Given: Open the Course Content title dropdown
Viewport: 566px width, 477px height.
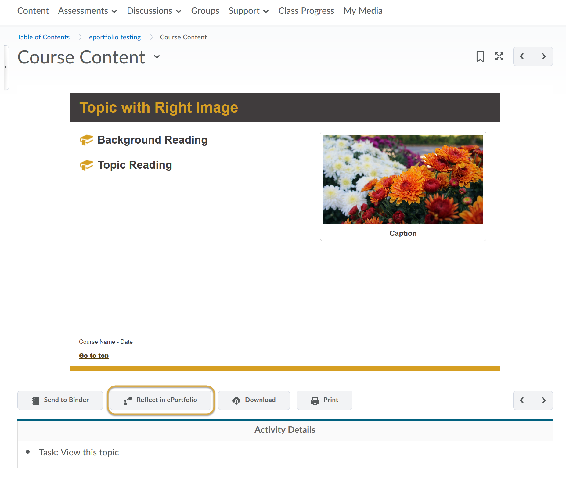Looking at the screenshot, I should (157, 57).
